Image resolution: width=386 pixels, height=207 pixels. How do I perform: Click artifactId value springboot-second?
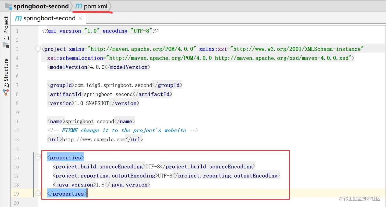[108, 94]
